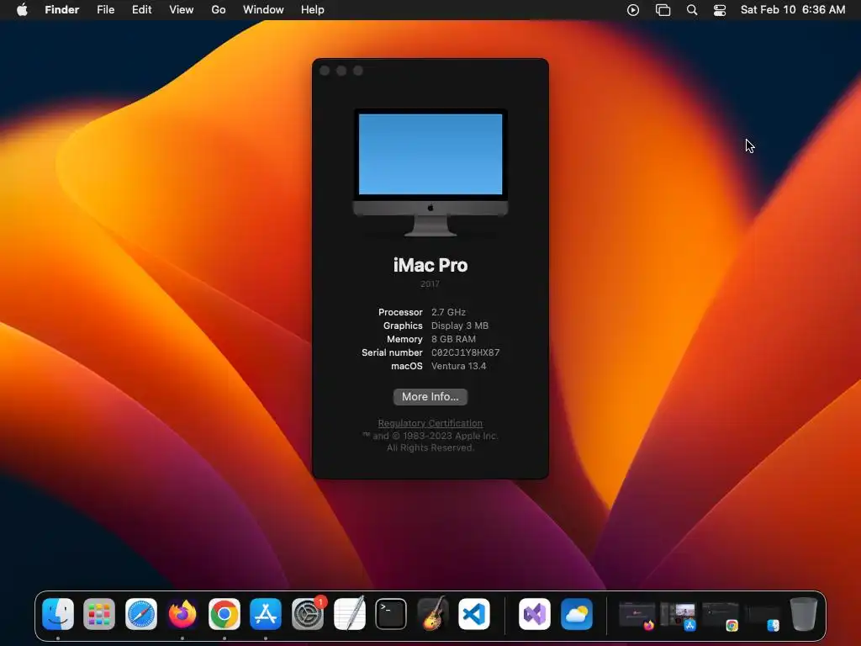Viewport: 861px width, 646px height.
Task: Open the View menu
Action: click(x=182, y=10)
